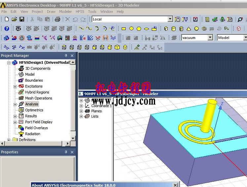Select Field Overlays in project tree
Screen dimensions: 247x187
point(36,128)
